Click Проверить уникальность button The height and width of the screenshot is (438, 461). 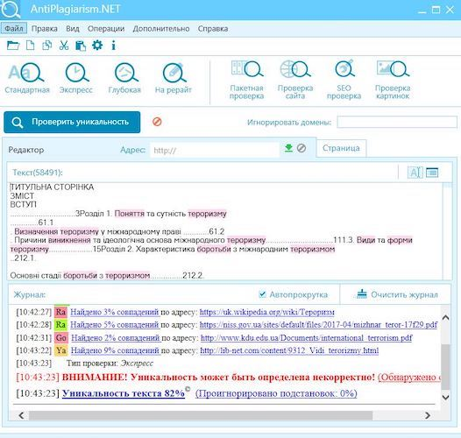coord(72,122)
